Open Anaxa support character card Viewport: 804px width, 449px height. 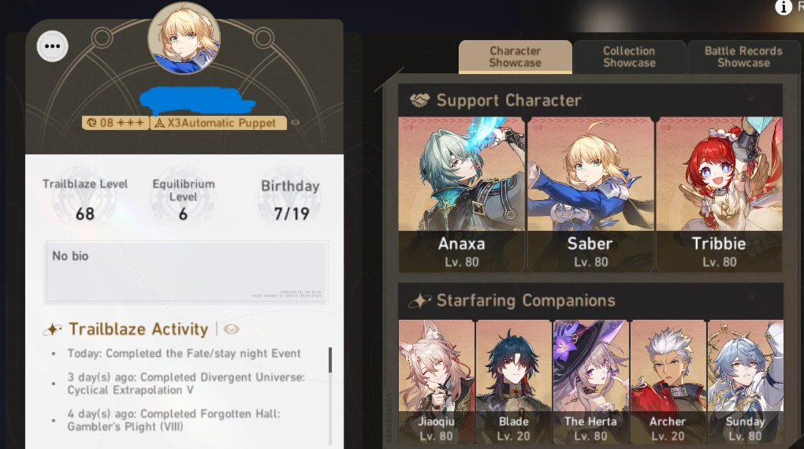461,195
